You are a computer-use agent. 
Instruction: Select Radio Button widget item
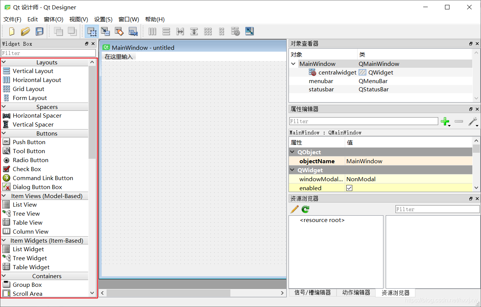click(30, 160)
